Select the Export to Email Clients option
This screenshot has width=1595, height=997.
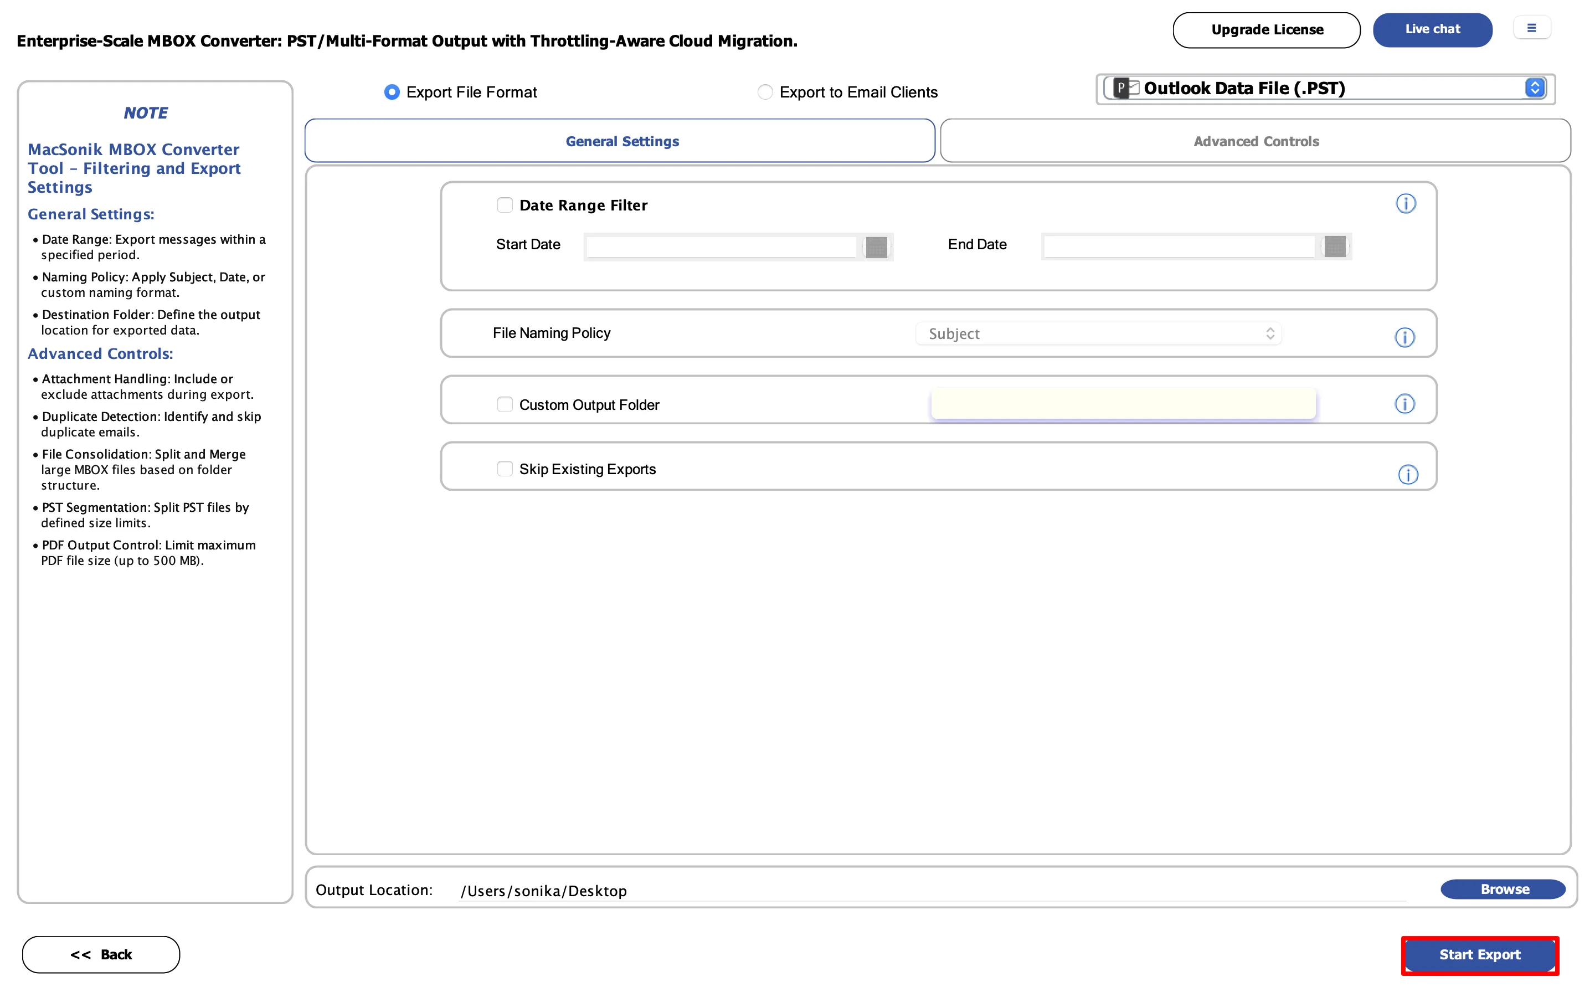(x=764, y=92)
